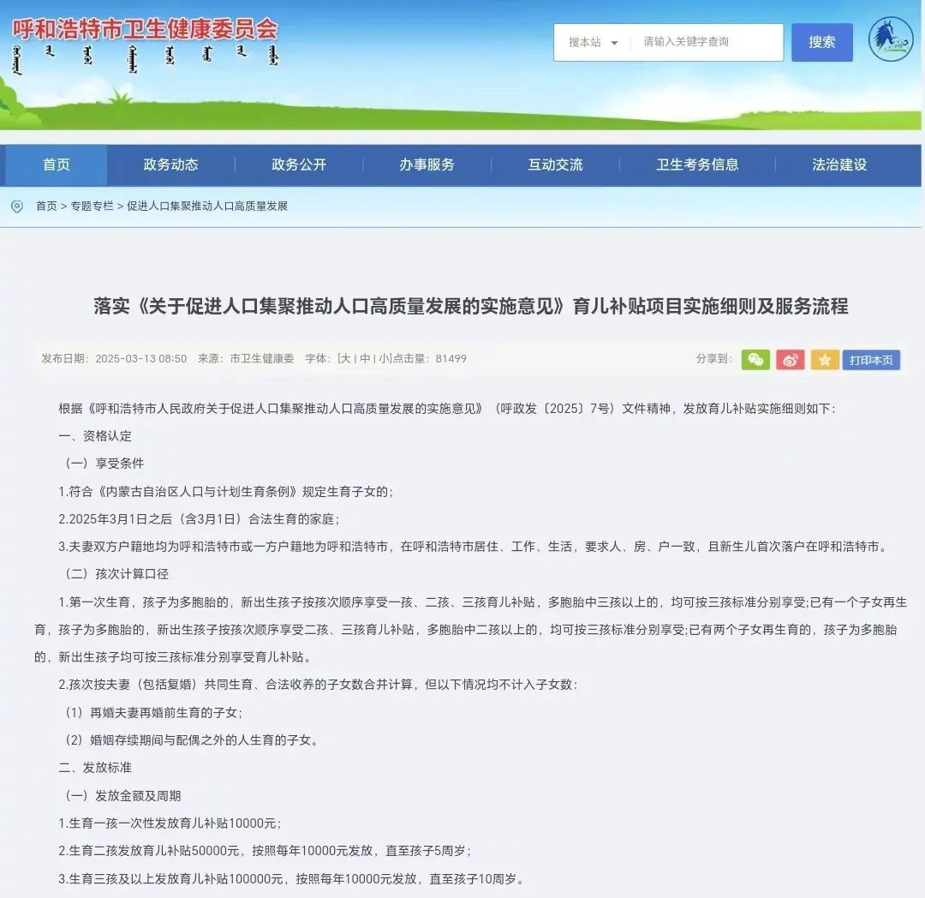Click the 呼和浩特市卫生健康委员会 site title logo
The width and height of the screenshot is (925, 898).
pos(146,29)
